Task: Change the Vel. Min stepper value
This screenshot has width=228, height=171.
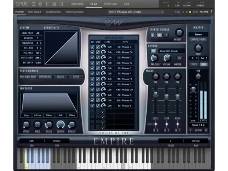Action: tap(41, 48)
